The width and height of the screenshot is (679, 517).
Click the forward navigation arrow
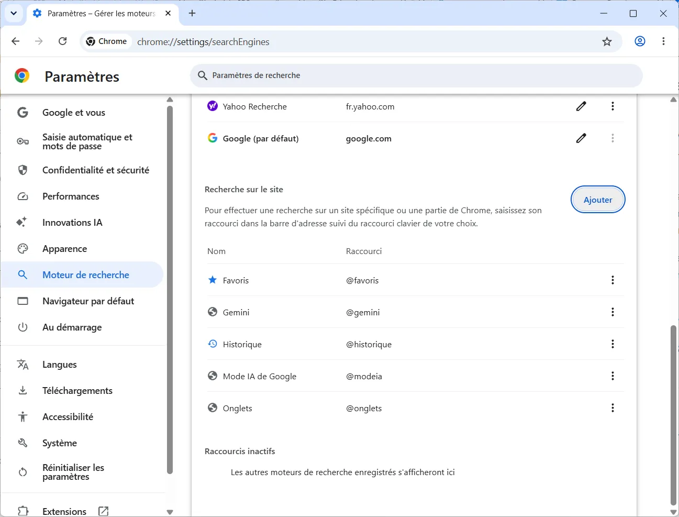pyautogui.click(x=39, y=41)
